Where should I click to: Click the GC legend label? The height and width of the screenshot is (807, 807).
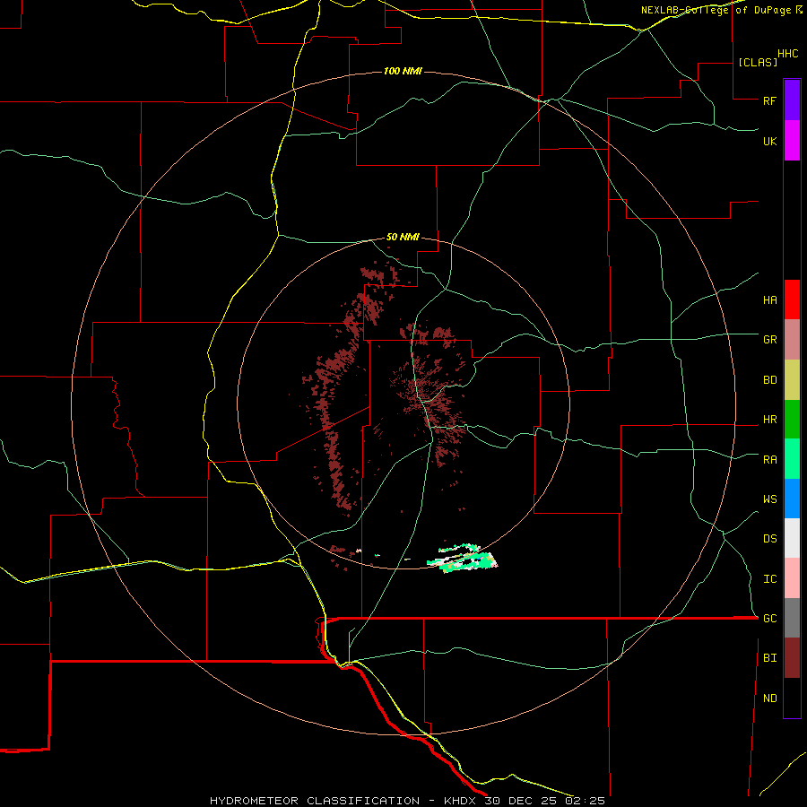(x=770, y=619)
